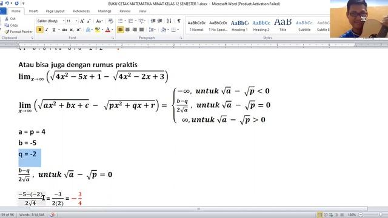Click the Text Effects icon
The image size is (388, 218).
pos(88,30)
